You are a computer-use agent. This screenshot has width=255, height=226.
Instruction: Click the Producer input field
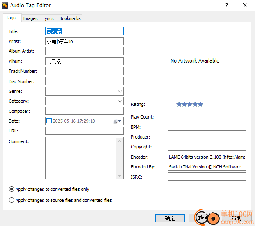coord(207,137)
